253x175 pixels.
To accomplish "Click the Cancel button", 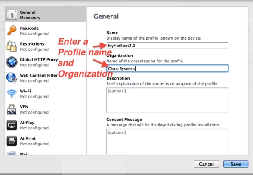I will tap(207, 164).
